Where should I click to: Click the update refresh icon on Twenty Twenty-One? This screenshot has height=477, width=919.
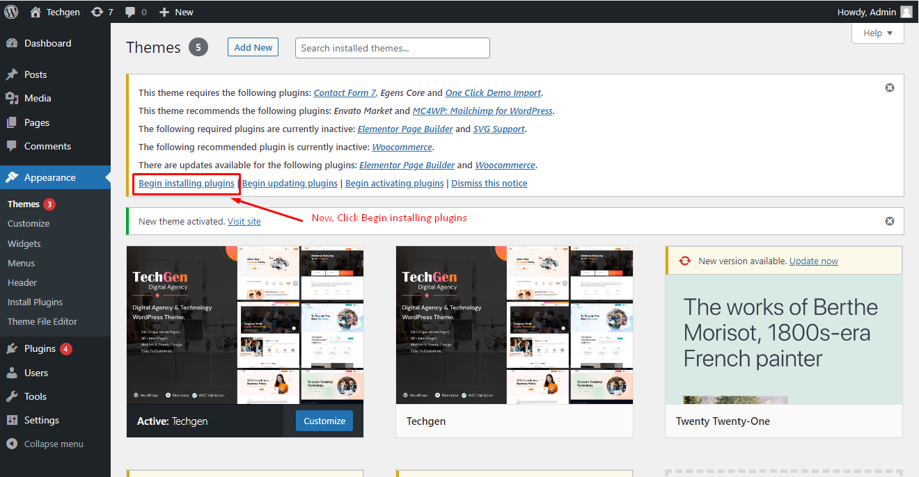[685, 261]
